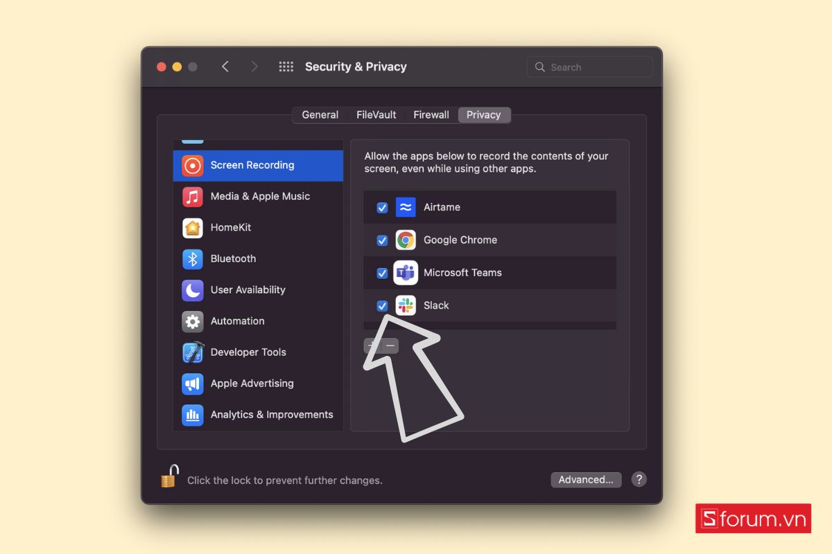The height and width of the screenshot is (554, 832).
Task: Switch to the General tab
Action: (x=320, y=115)
